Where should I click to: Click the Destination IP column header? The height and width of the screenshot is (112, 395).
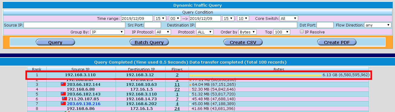[x=141, y=69]
